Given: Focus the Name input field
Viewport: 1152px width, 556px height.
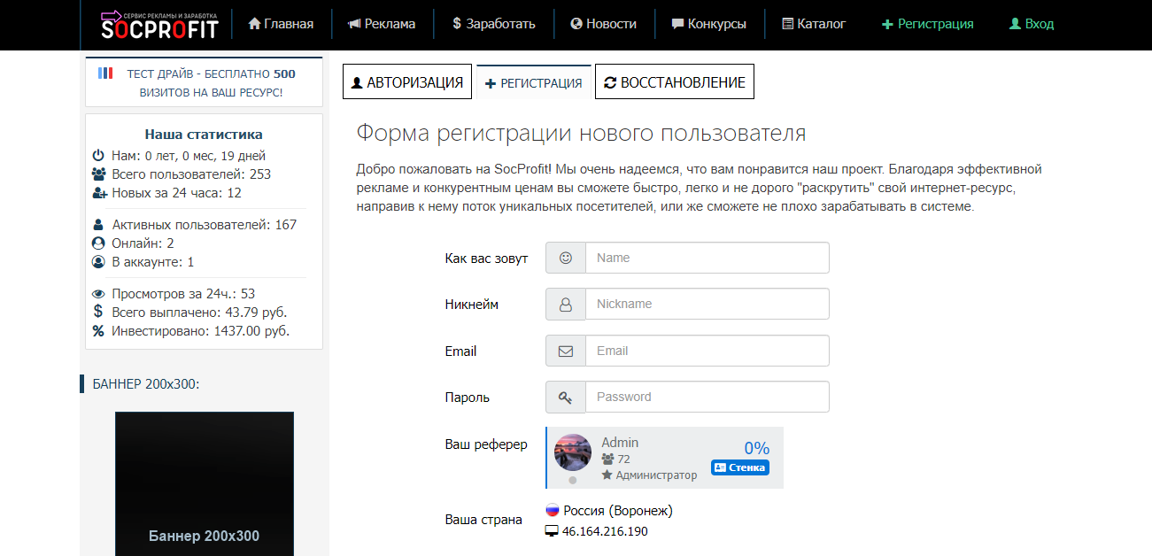Looking at the screenshot, I should point(707,258).
